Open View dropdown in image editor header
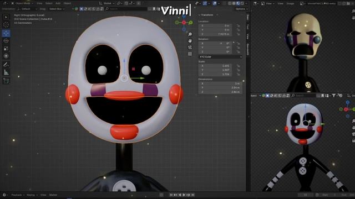This screenshot has height=199, width=355. 268,3
